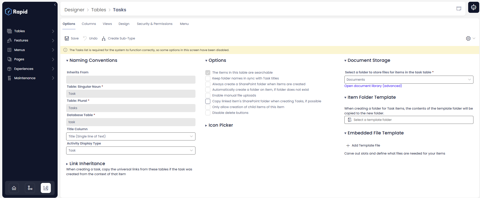480x198 pixels.
Task: Collapse the Document Storage section
Action: click(345, 61)
